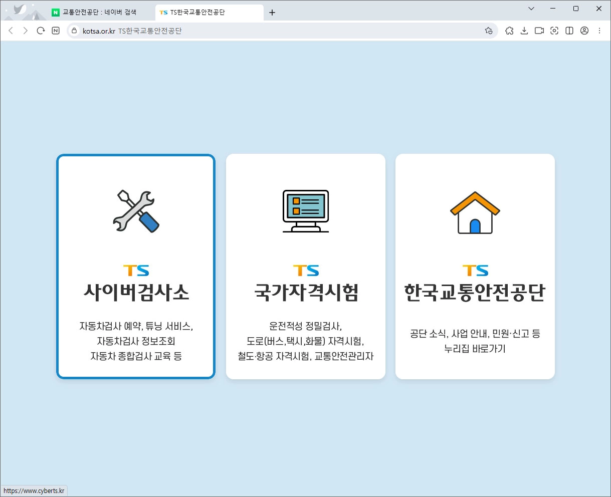Open the user profile icon
Image resolution: width=611 pixels, height=497 pixels.
[584, 31]
